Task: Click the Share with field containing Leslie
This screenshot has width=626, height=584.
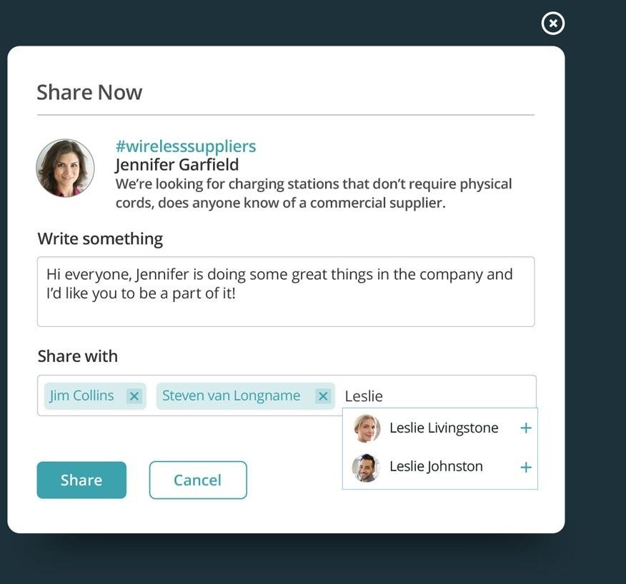Action: (436, 396)
